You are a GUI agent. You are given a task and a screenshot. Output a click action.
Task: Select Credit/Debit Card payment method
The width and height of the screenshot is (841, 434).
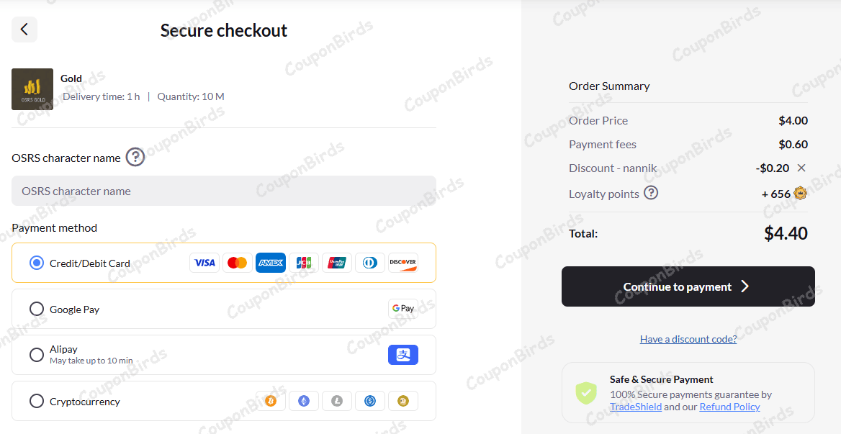coord(37,263)
